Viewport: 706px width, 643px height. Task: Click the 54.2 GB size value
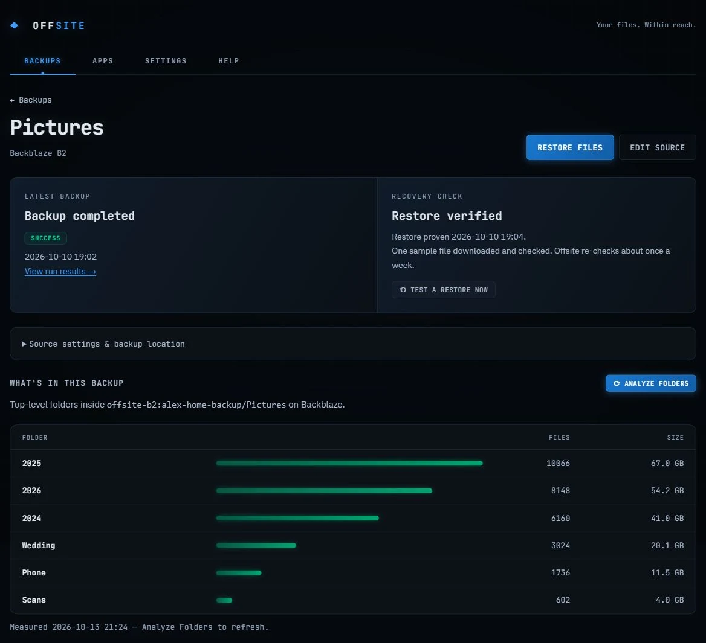(x=667, y=491)
